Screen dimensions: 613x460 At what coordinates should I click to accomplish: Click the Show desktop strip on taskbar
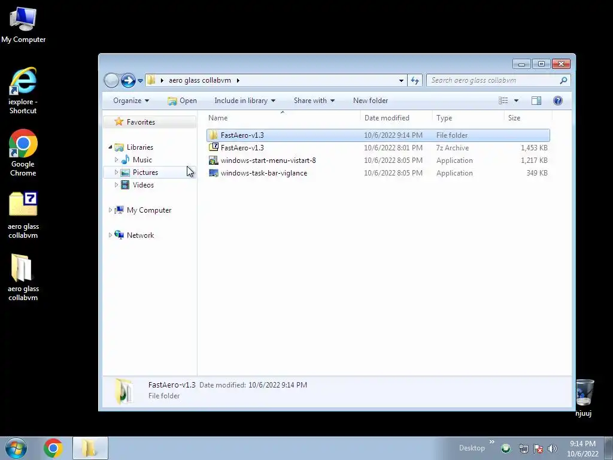tap(609, 448)
